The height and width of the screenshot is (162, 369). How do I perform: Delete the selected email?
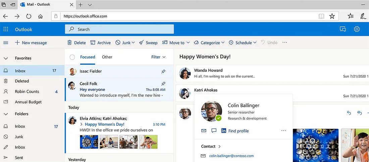coord(76,43)
